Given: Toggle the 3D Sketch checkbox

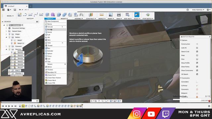Looking at the screenshot, I should (x=197, y=74).
